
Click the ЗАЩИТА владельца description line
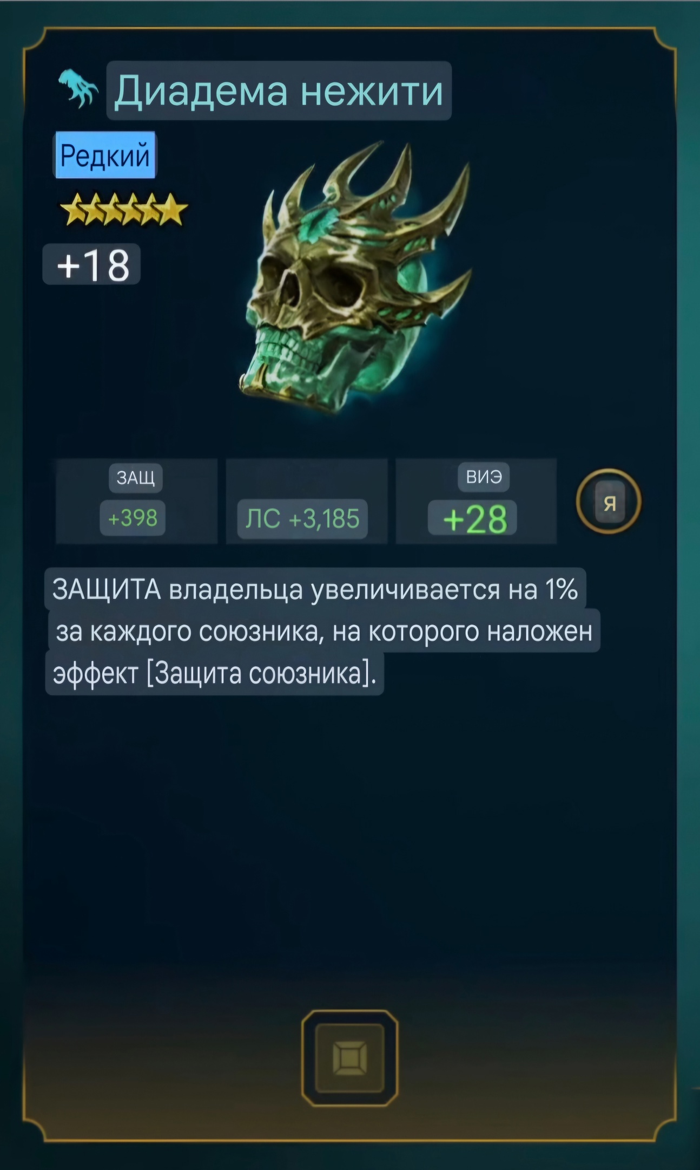coord(315,589)
